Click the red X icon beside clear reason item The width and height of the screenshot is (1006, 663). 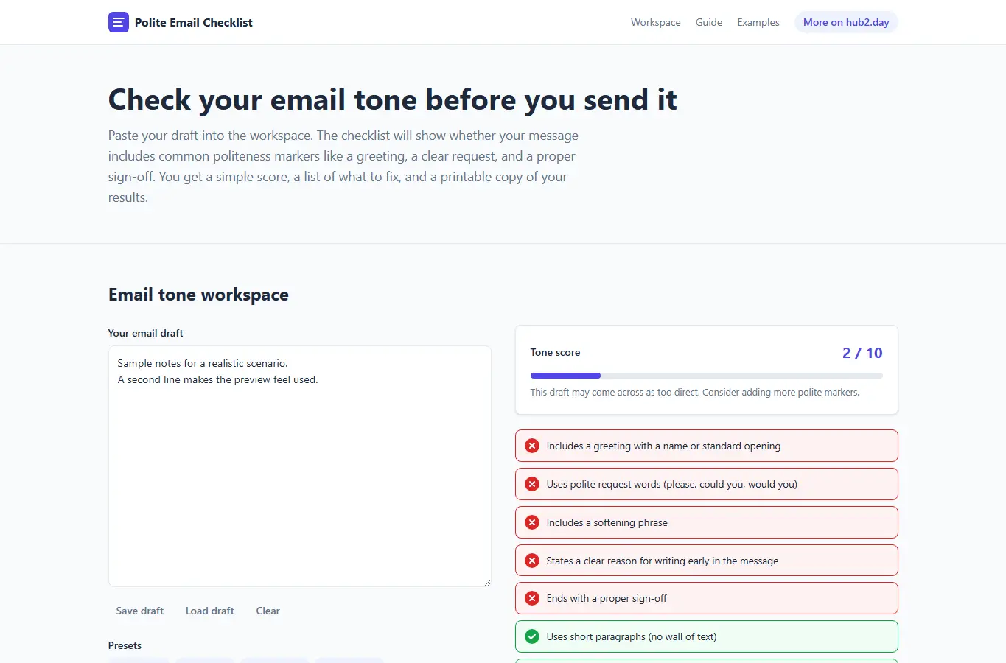(532, 561)
